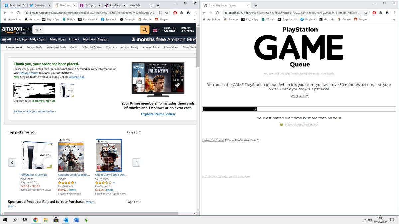Click the zoom magnifier in Amazon address bar
The image size is (399, 224).
(160, 13)
